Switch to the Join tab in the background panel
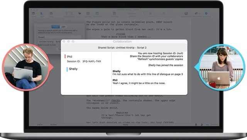The width and height of the screenshot is (247, 140). point(63,27)
